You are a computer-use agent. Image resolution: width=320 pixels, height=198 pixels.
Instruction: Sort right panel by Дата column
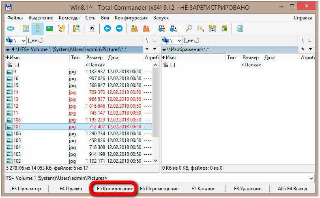point(281,57)
